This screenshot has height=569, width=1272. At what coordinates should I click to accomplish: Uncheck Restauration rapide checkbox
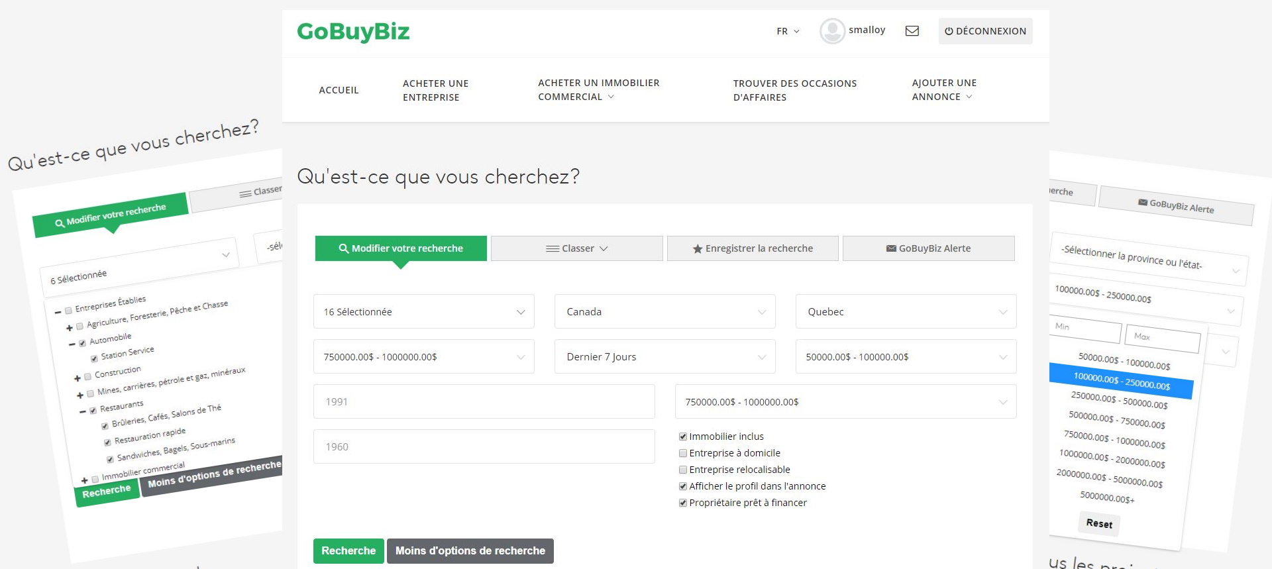[107, 442]
